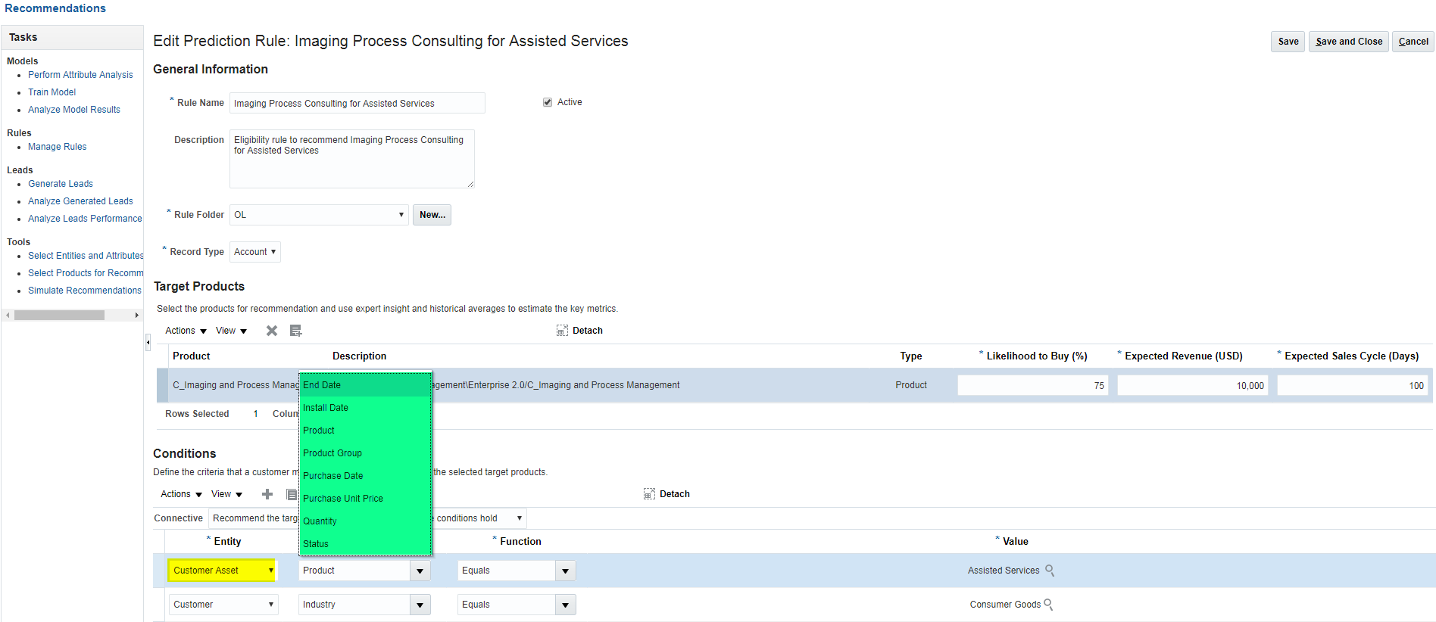
Task: Click Save and Close
Action: (x=1349, y=42)
